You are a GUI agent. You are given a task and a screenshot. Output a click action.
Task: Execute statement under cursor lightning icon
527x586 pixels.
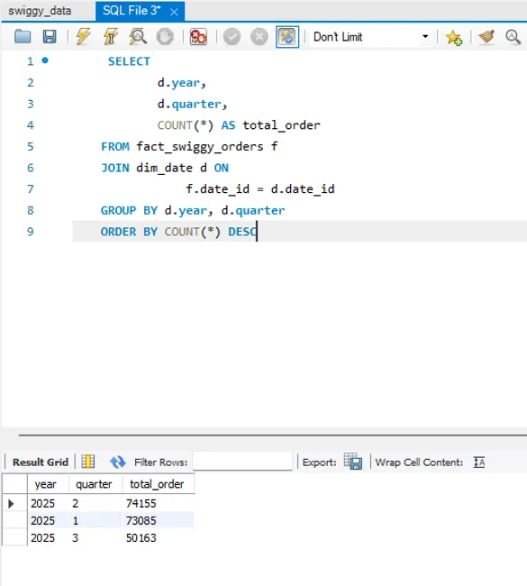pyautogui.click(x=111, y=37)
